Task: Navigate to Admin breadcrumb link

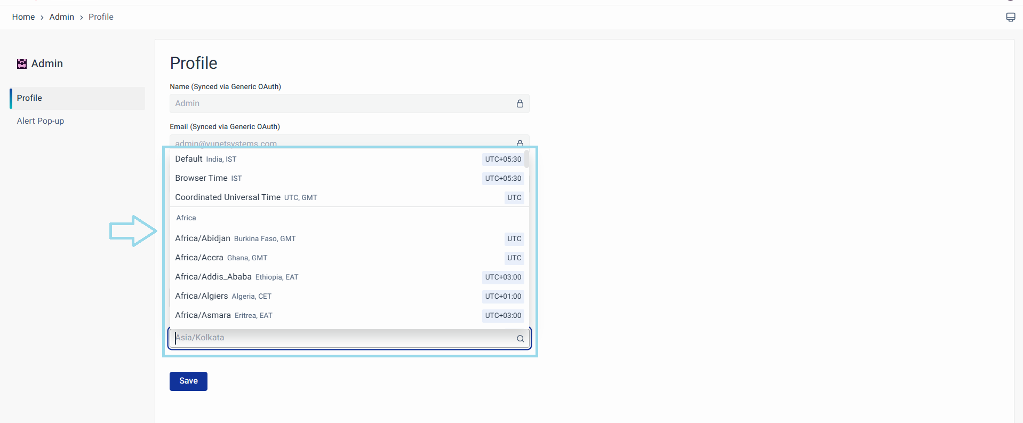Action: pyautogui.click(x=62, y=17)
